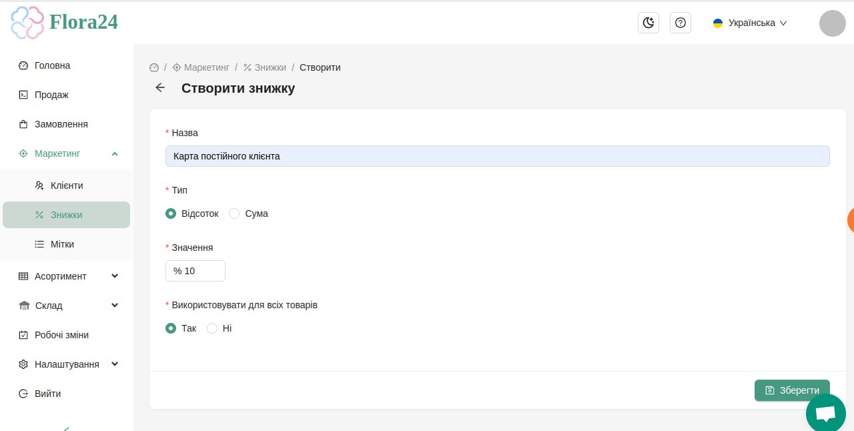The width and height of the screenshot is (854, 431).
Task: Open the live chat bubble
Action: 826,413
